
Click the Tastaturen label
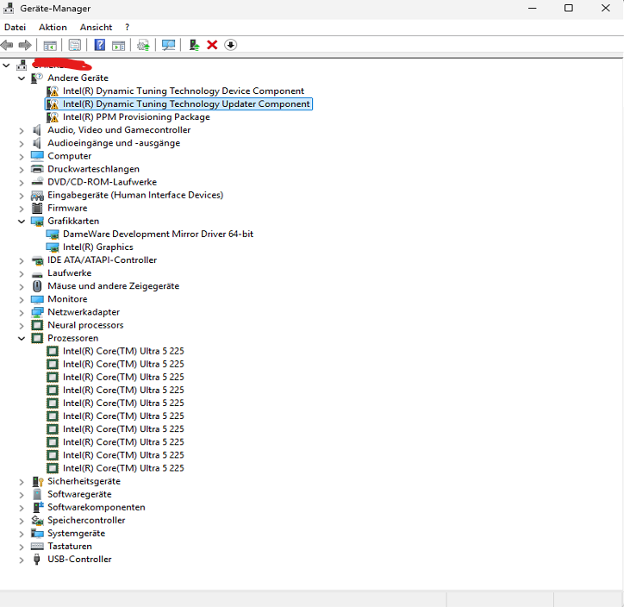70,546
